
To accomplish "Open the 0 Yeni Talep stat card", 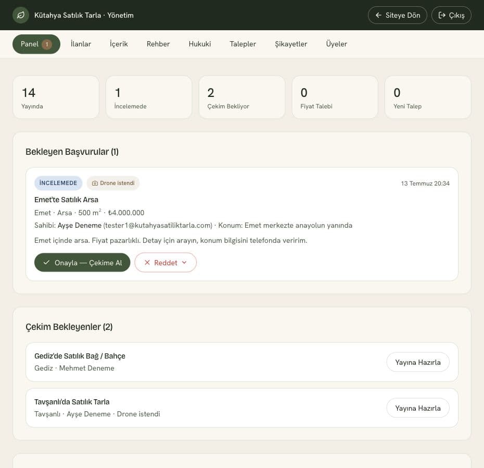I will (428, 97).
